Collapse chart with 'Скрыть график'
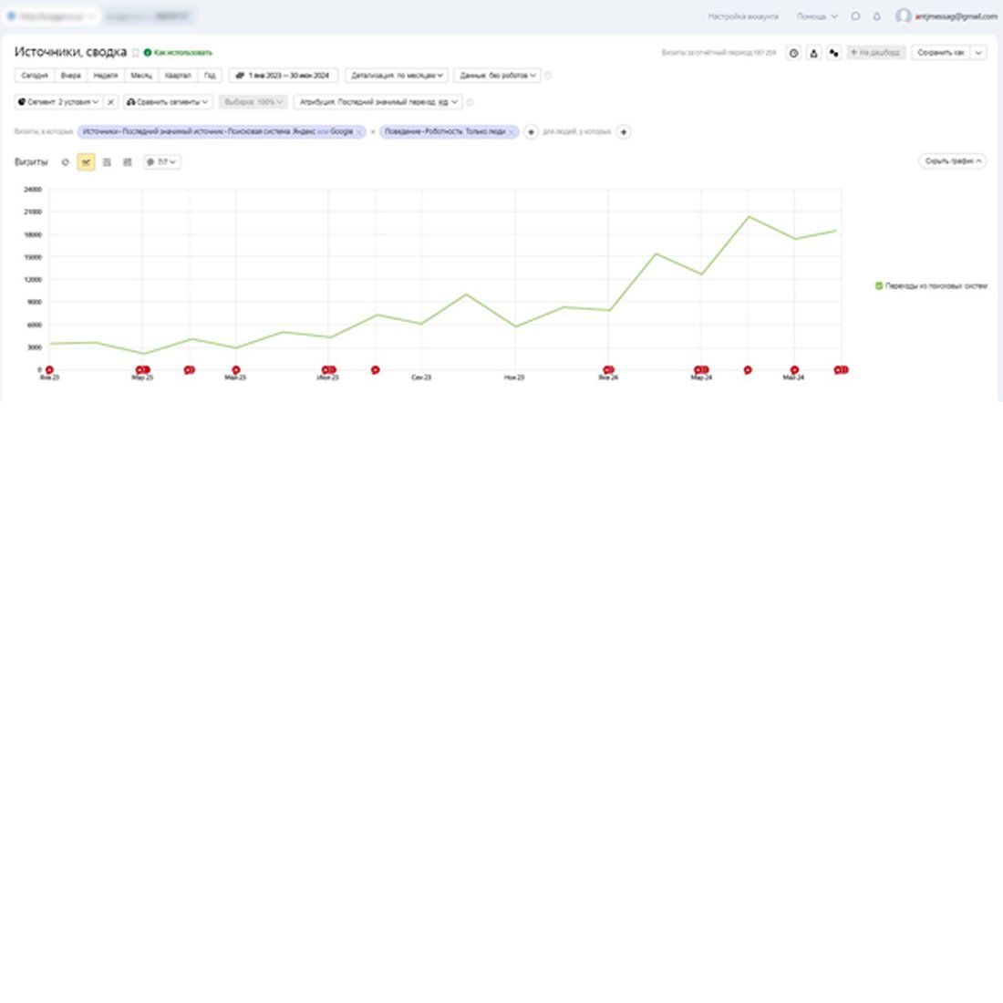1003x1003 pixels. [952, 161]
